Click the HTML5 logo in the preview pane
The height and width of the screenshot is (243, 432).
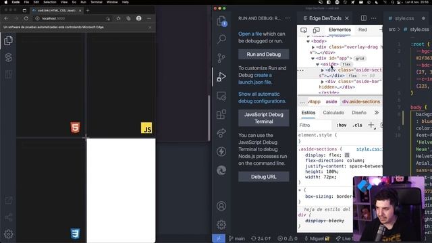click(x=75, y=128)
